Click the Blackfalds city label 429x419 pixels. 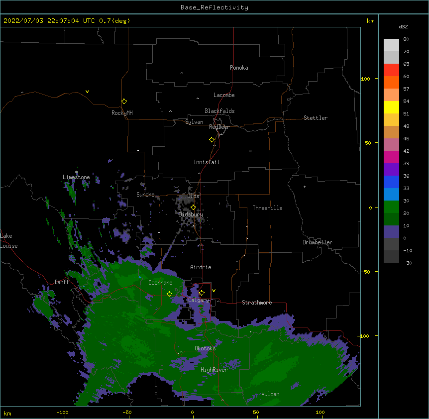point(219,111)
